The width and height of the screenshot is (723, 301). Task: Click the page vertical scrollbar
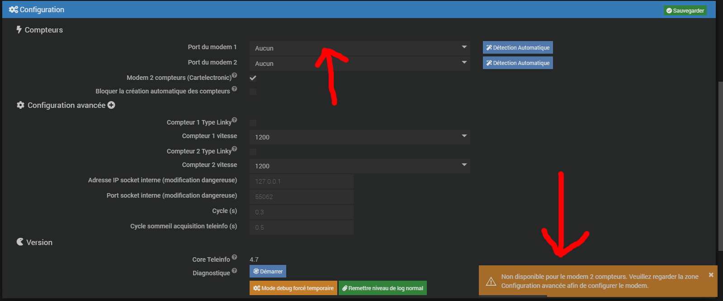point(720,166)
